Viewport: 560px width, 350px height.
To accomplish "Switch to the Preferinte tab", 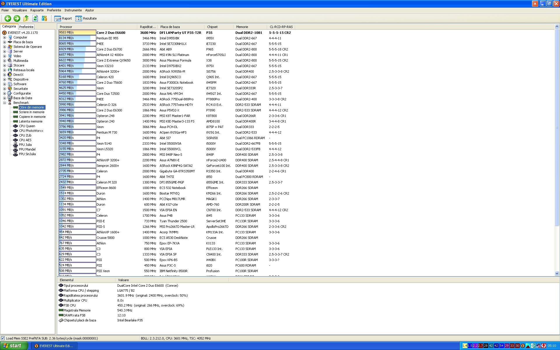I will [26, 27].
